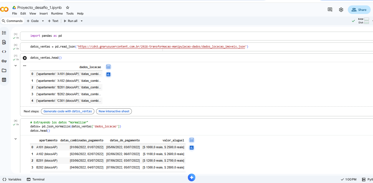This screenshot has width=373, height=183.
Task: Click Run all button
Action: 71,21
